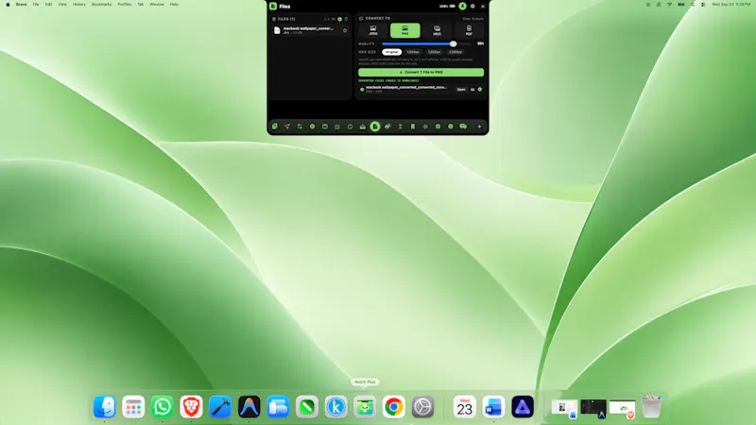Click the green round button beside the gear
This screenshot has height=425, width=756.
coord(462,7)
